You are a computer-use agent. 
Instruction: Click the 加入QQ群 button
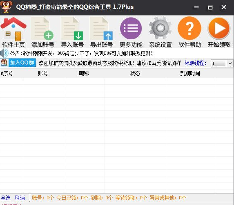pyautogui.click(x=22, y=63)
